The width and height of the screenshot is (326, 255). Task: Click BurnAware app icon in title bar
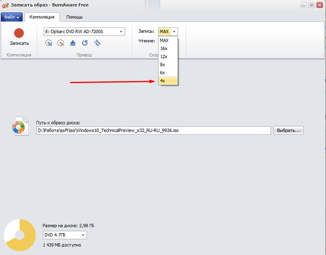click(x=4, y=4)
